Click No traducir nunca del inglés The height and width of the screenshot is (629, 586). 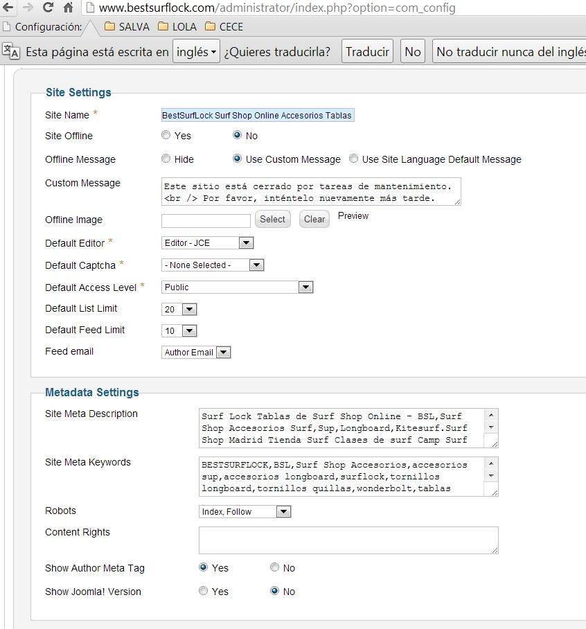click(509, 51)
